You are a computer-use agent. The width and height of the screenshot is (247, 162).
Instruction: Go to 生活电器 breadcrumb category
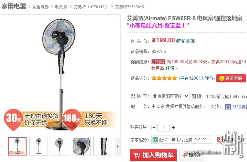click(41, 7)
